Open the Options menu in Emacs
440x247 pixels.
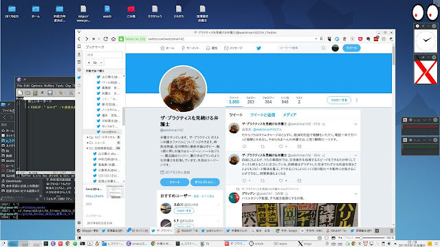tap(36, 86)
